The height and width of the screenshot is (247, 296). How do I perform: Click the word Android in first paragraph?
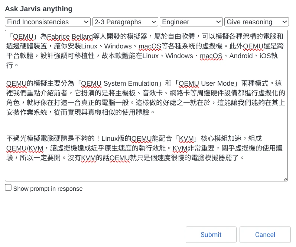(241, 56)
